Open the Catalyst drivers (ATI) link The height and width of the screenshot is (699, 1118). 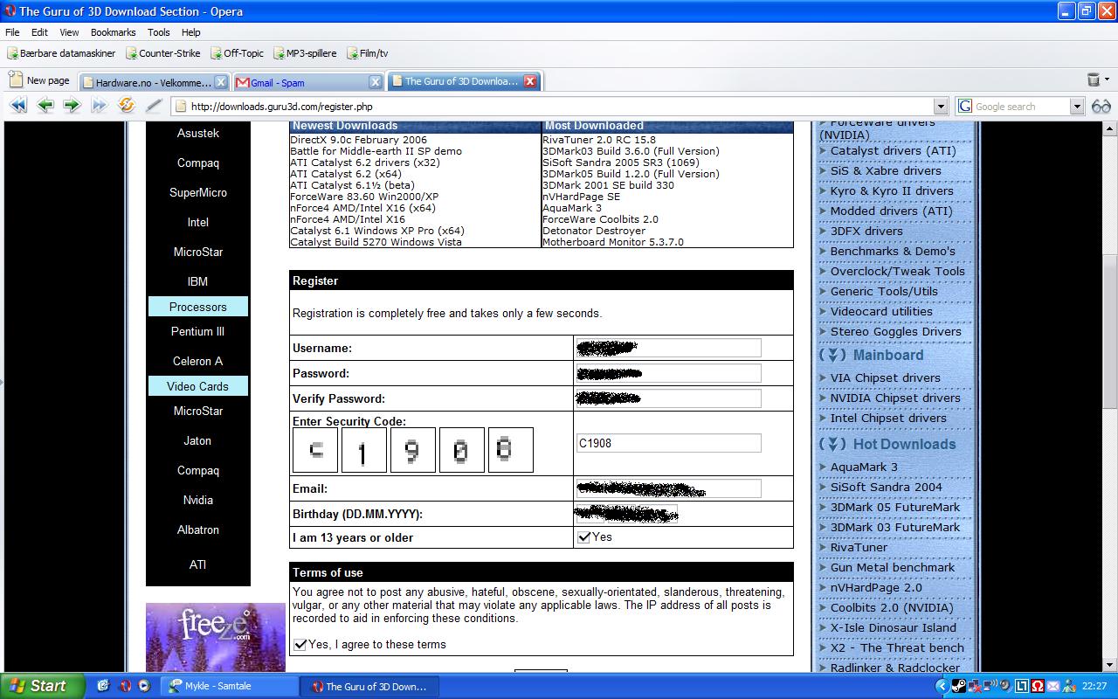coord(893,151)
